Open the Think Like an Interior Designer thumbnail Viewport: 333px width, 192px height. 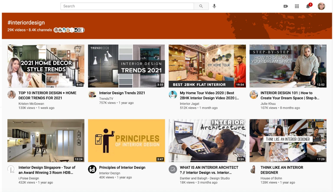pos(288,141)
